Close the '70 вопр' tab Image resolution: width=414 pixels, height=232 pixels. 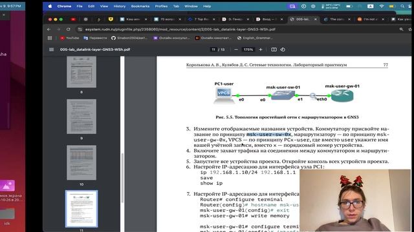tap(180, 19)
